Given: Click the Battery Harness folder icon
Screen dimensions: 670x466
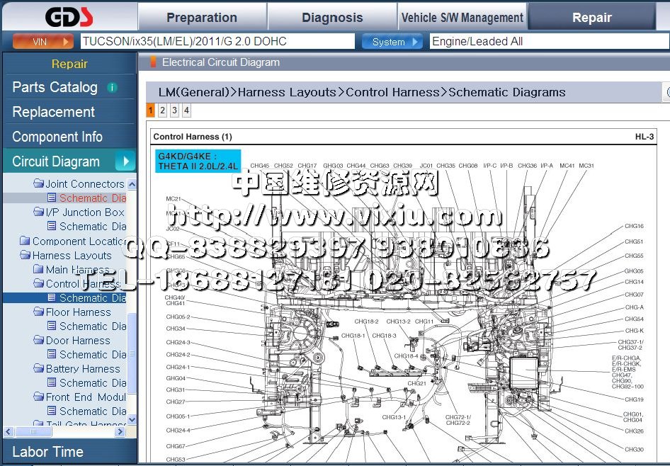Looking at the screenshot, I should [x=39, y=369].
